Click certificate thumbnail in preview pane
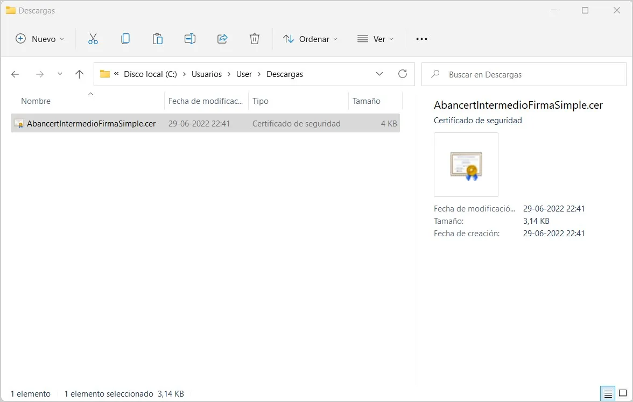 (466, 165)
